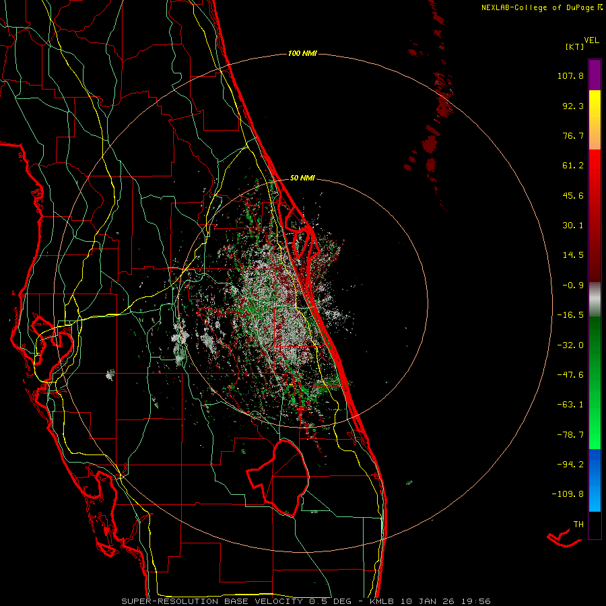Viewport: 606px width, 606px height.
Task: Click the 50 NMI range ring label
Action: (x=302, y=178)
